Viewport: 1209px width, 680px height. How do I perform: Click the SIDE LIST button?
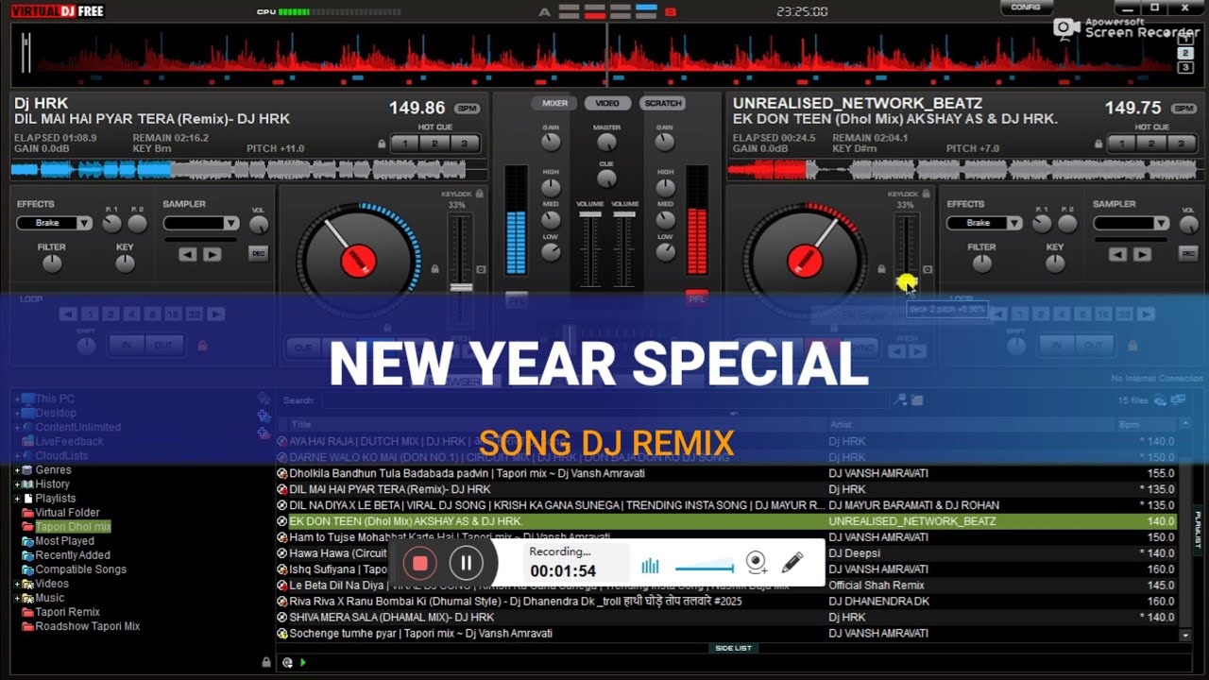point(733,648)
